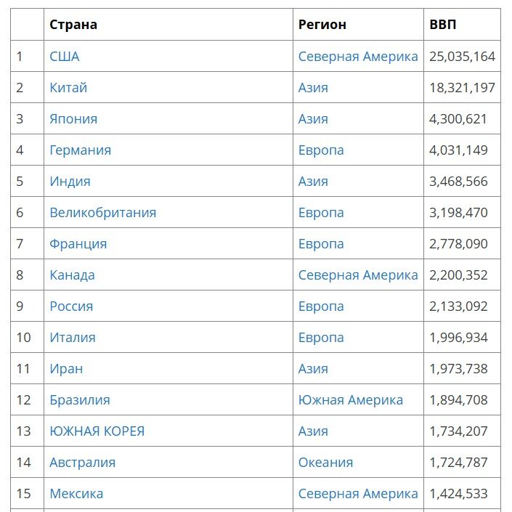Click the Страна column header
The width and height of the screenshot is (512, 512).
73,25
